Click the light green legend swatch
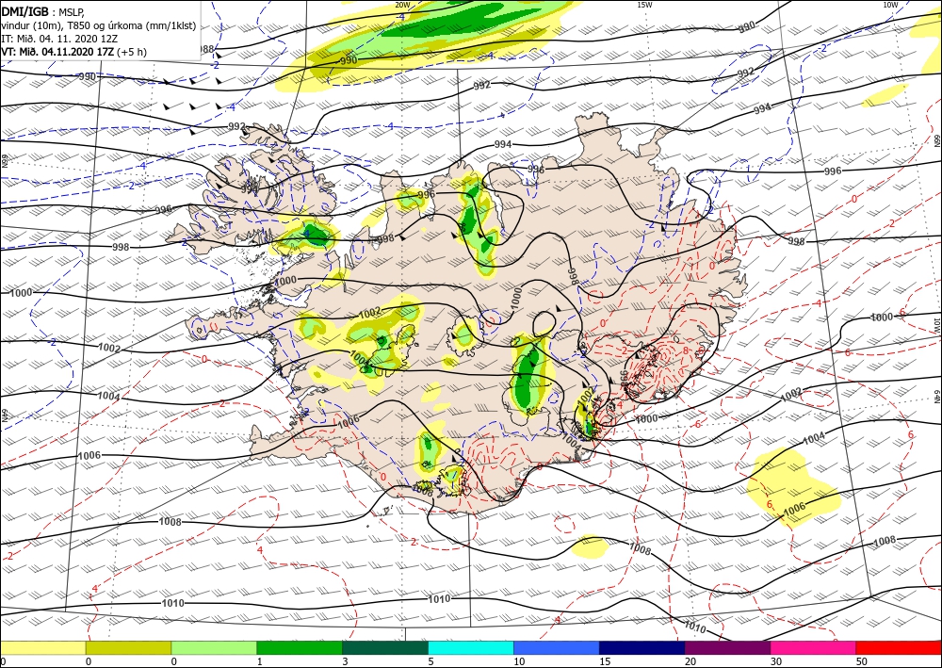The height and width of the screenshot is (668, 942). pyautogui.click(x=214, y=647)
